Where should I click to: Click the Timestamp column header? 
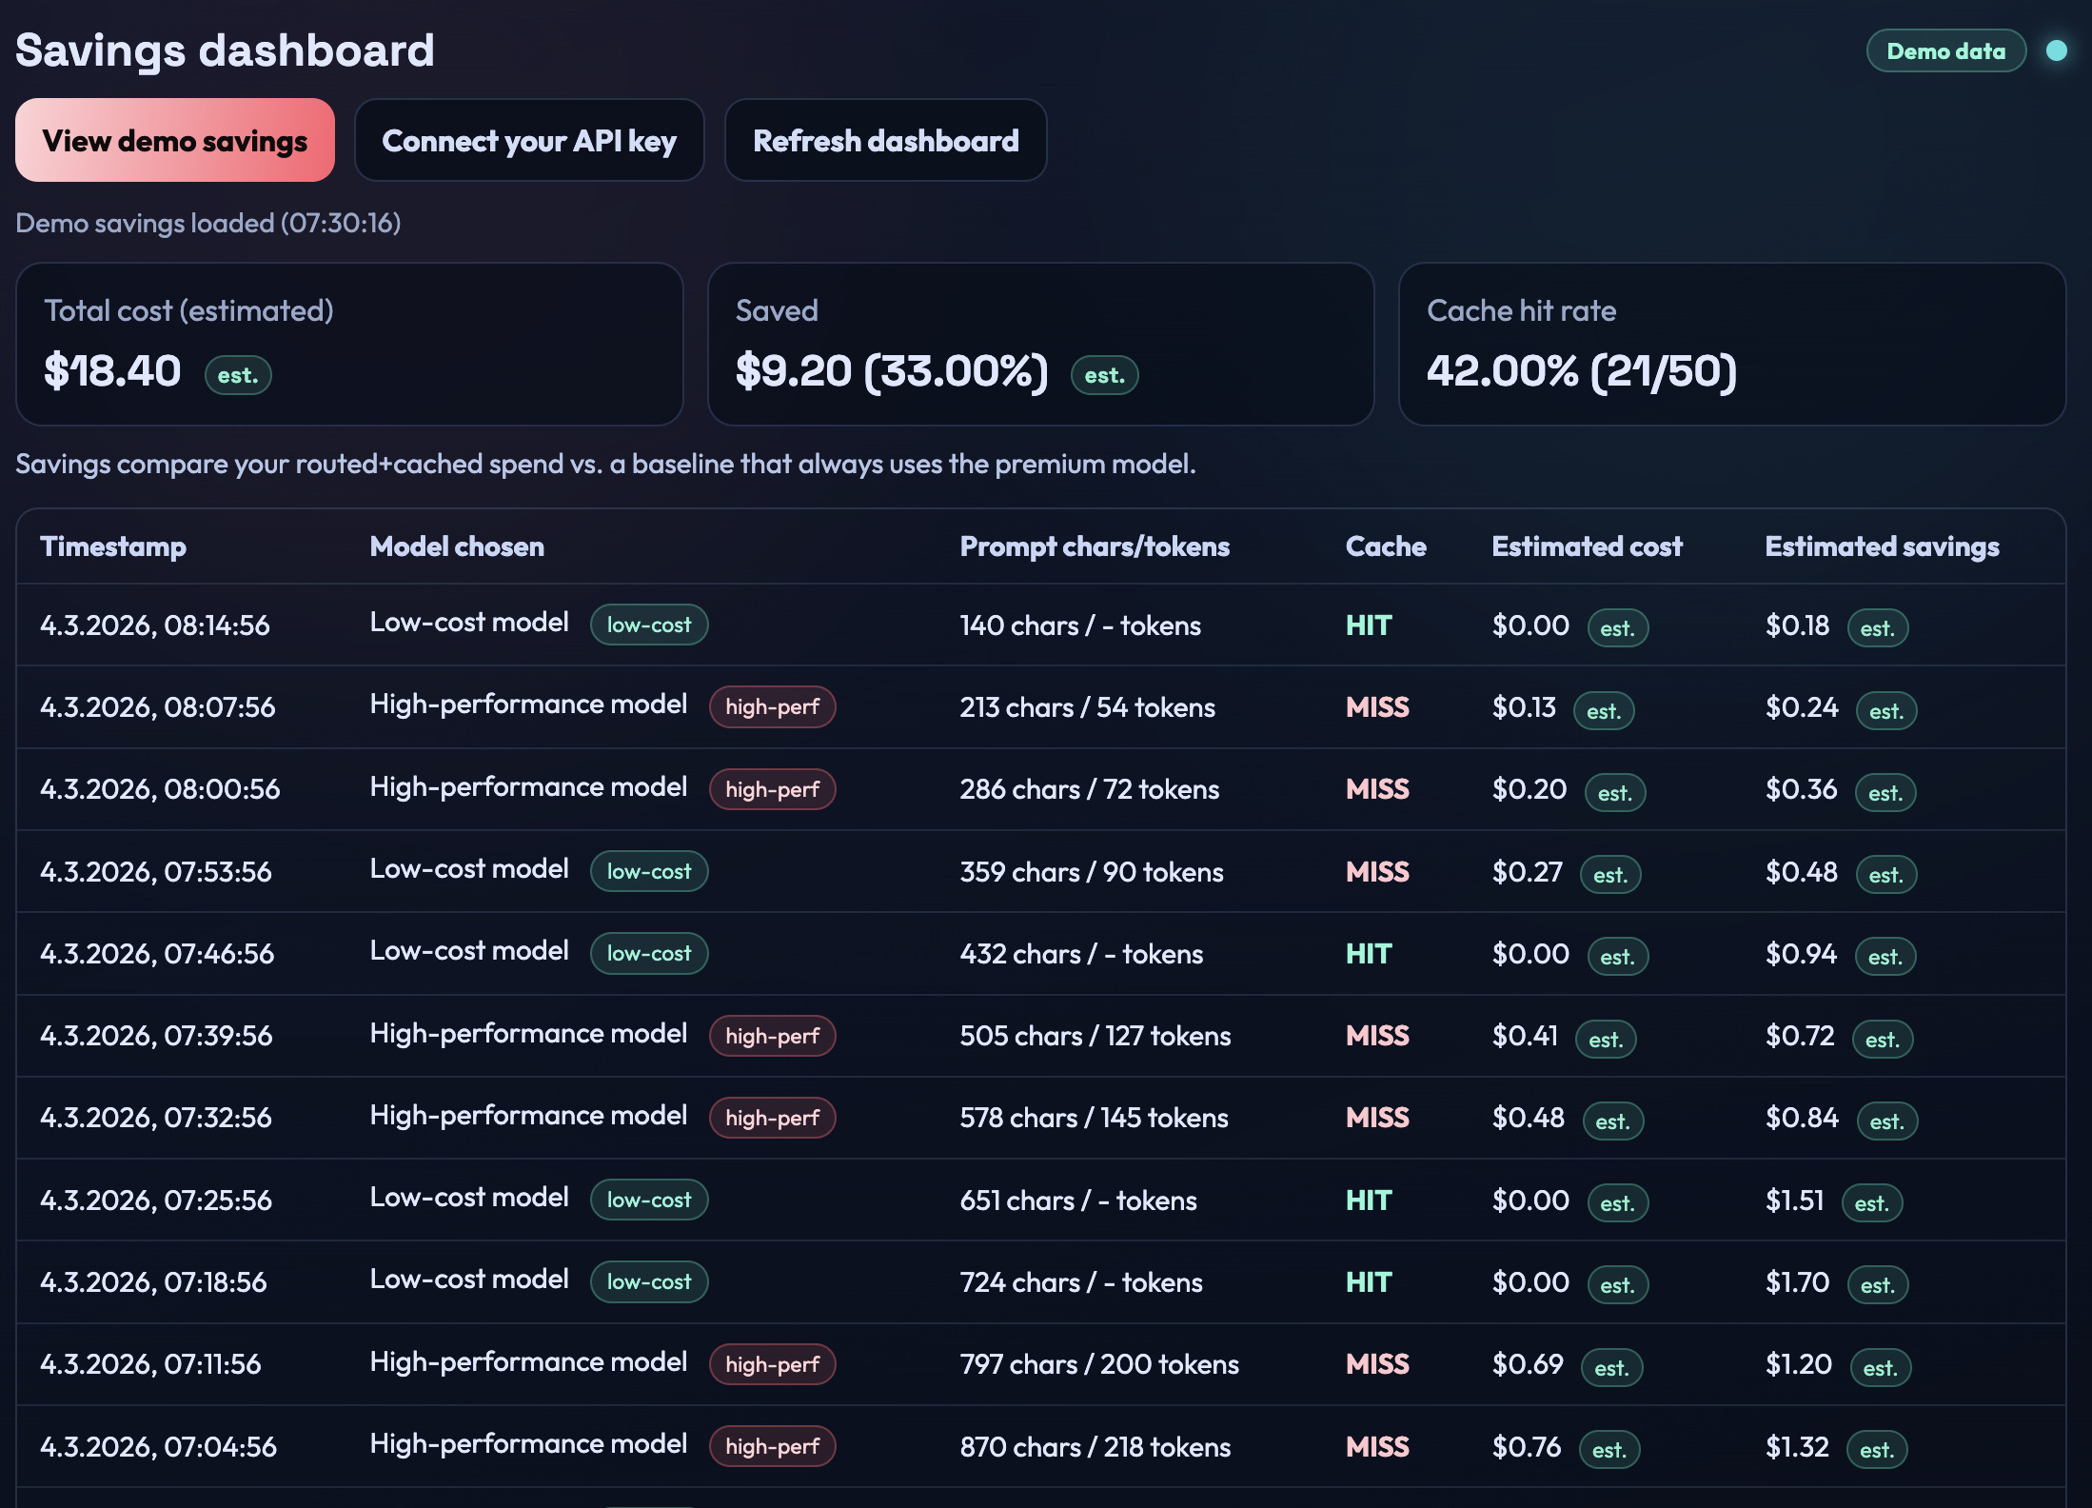coord(113,546)
